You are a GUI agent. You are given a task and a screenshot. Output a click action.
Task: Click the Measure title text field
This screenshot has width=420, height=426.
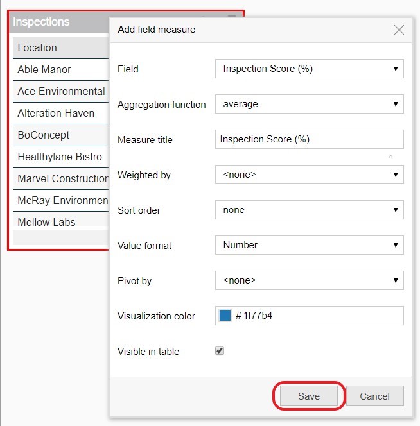[x=309, y=139]
